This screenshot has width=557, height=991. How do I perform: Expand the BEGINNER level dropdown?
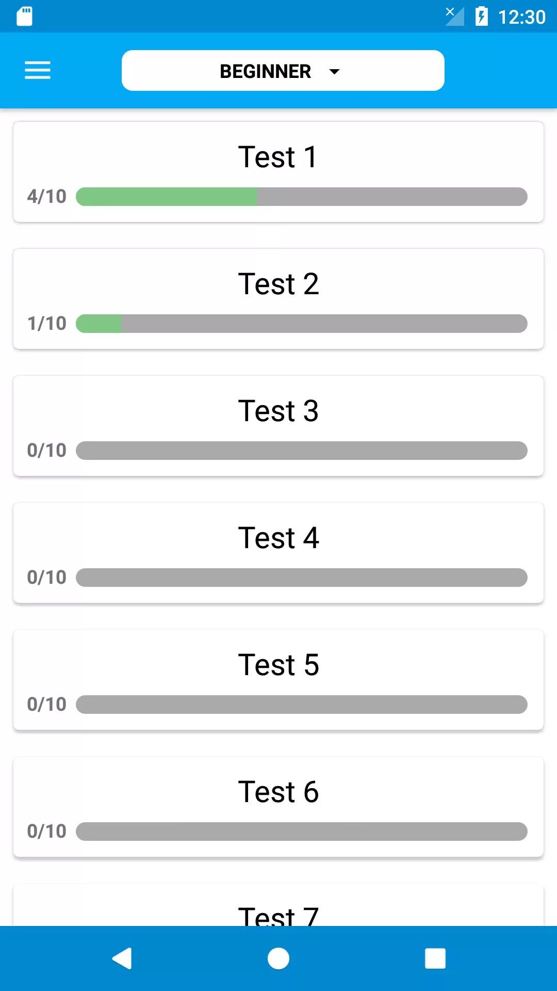[283, 71]
